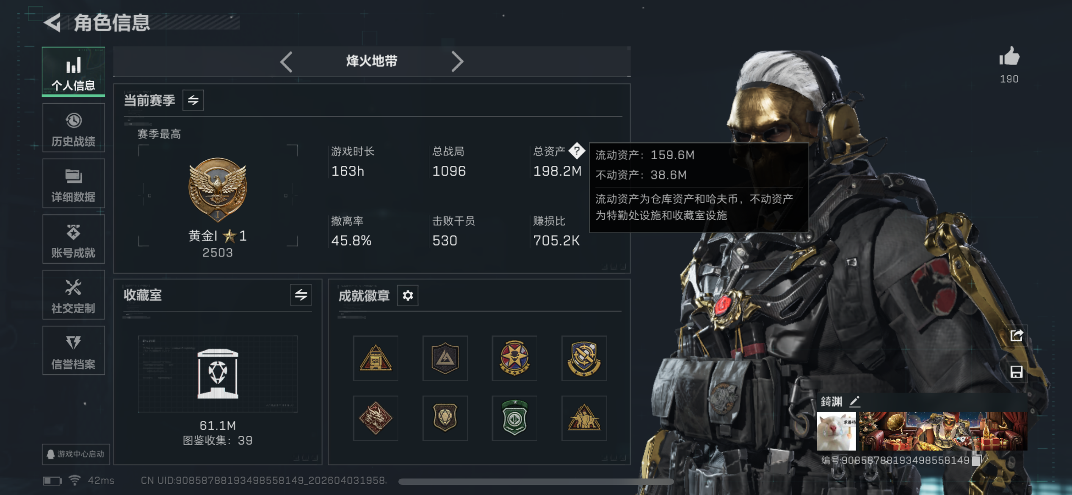Edit the nickname with the pencil icon

click(x=854, y=401)
